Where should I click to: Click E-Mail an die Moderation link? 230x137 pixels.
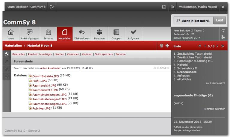point(188,127)
